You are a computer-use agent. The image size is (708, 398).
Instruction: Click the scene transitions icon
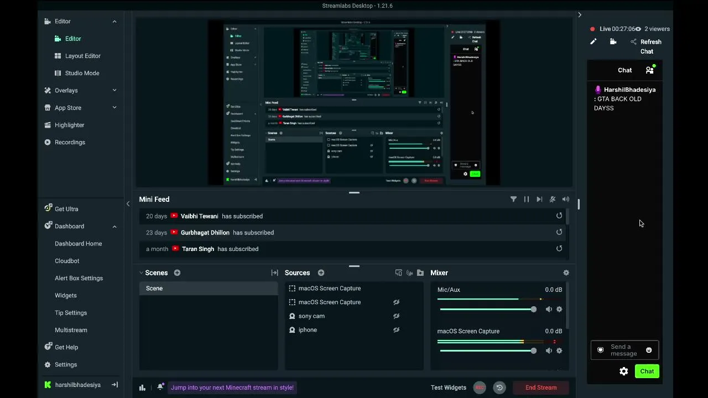point(274,273)
